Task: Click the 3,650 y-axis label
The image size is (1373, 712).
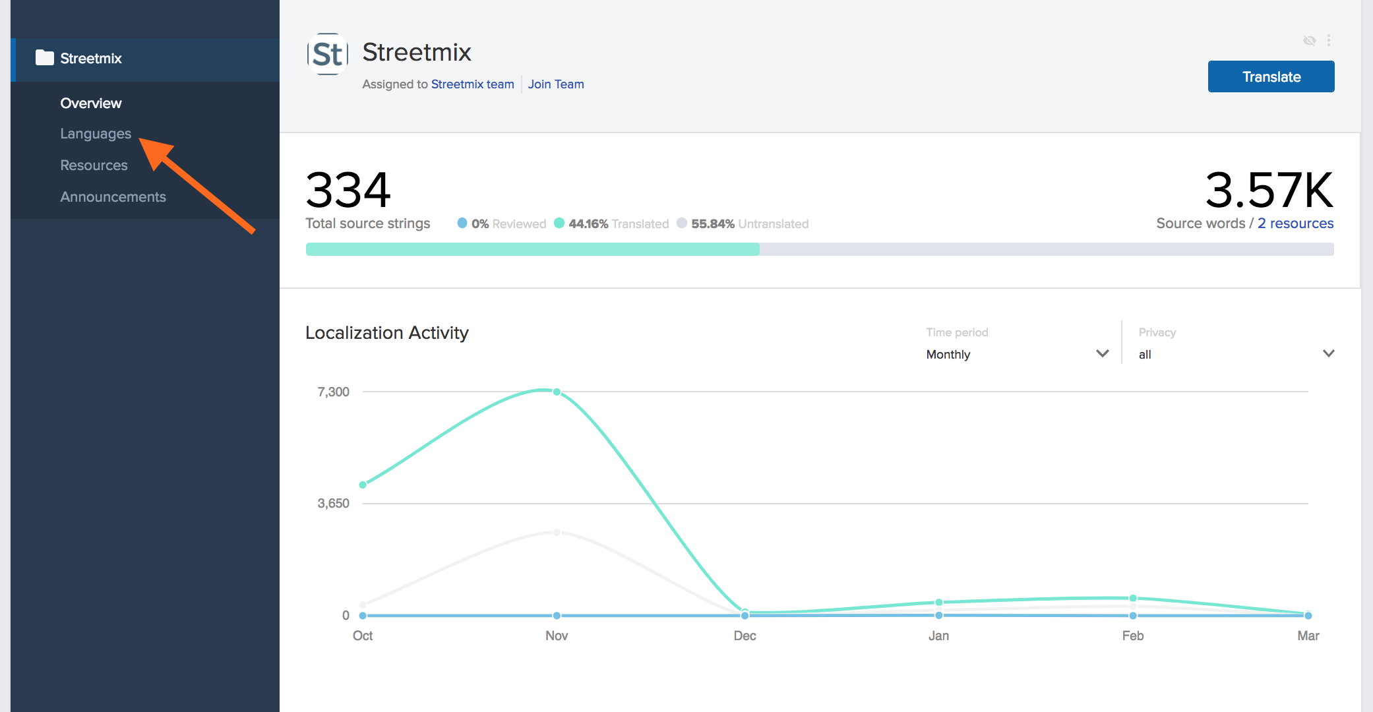Action: tap(333, 504)
